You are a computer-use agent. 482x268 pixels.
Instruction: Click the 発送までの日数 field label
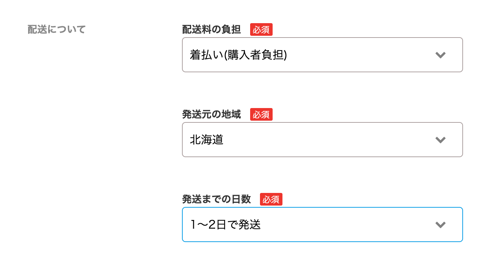216,199
